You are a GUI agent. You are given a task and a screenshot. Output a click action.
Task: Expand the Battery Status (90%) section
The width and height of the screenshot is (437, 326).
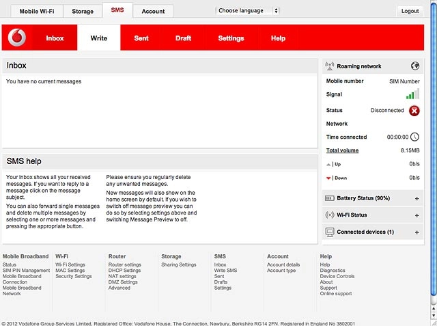(x=417, y=199)
